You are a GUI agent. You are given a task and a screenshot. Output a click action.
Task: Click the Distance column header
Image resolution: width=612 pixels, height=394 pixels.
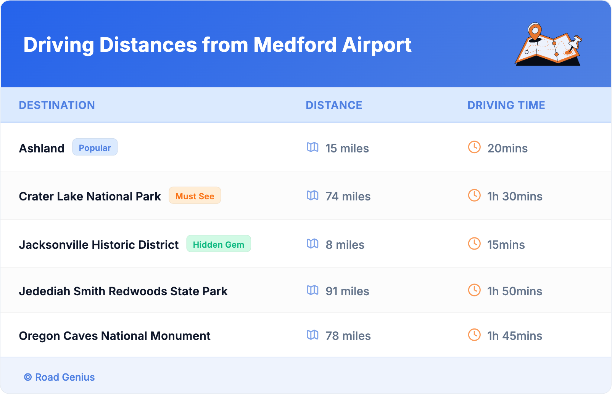334,105
